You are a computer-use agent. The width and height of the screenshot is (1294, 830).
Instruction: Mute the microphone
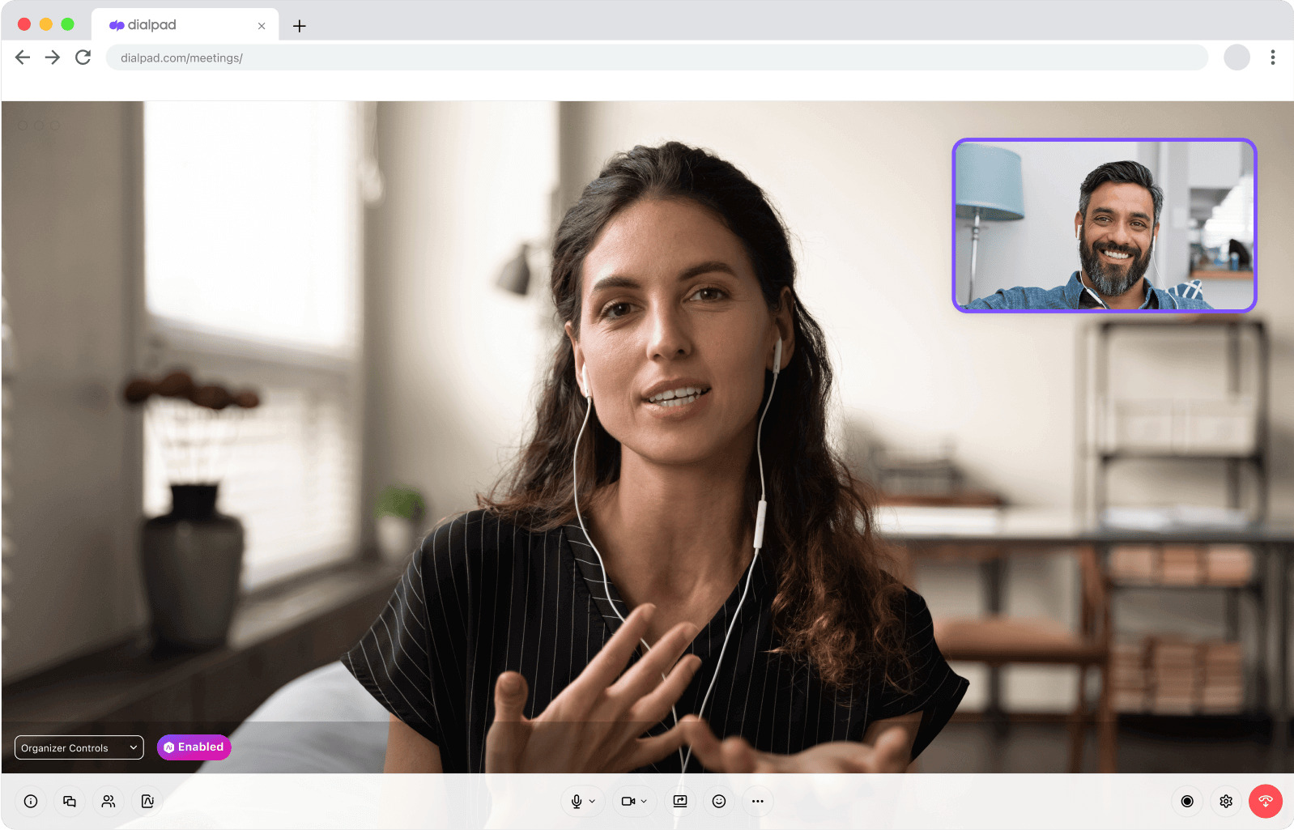577,802
